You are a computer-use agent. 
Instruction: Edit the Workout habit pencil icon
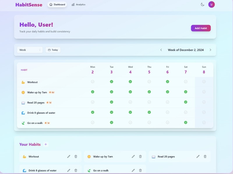(x=69, y=157)
